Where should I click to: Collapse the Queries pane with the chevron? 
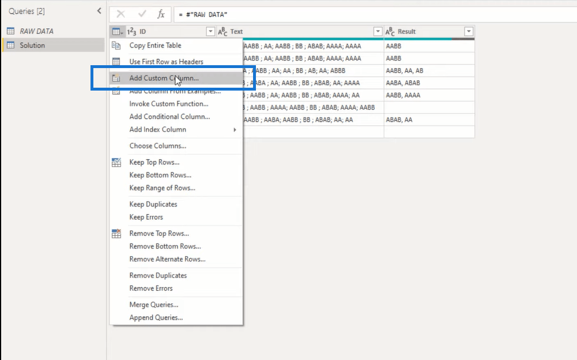pyautogui.click(x=99, y=11)
